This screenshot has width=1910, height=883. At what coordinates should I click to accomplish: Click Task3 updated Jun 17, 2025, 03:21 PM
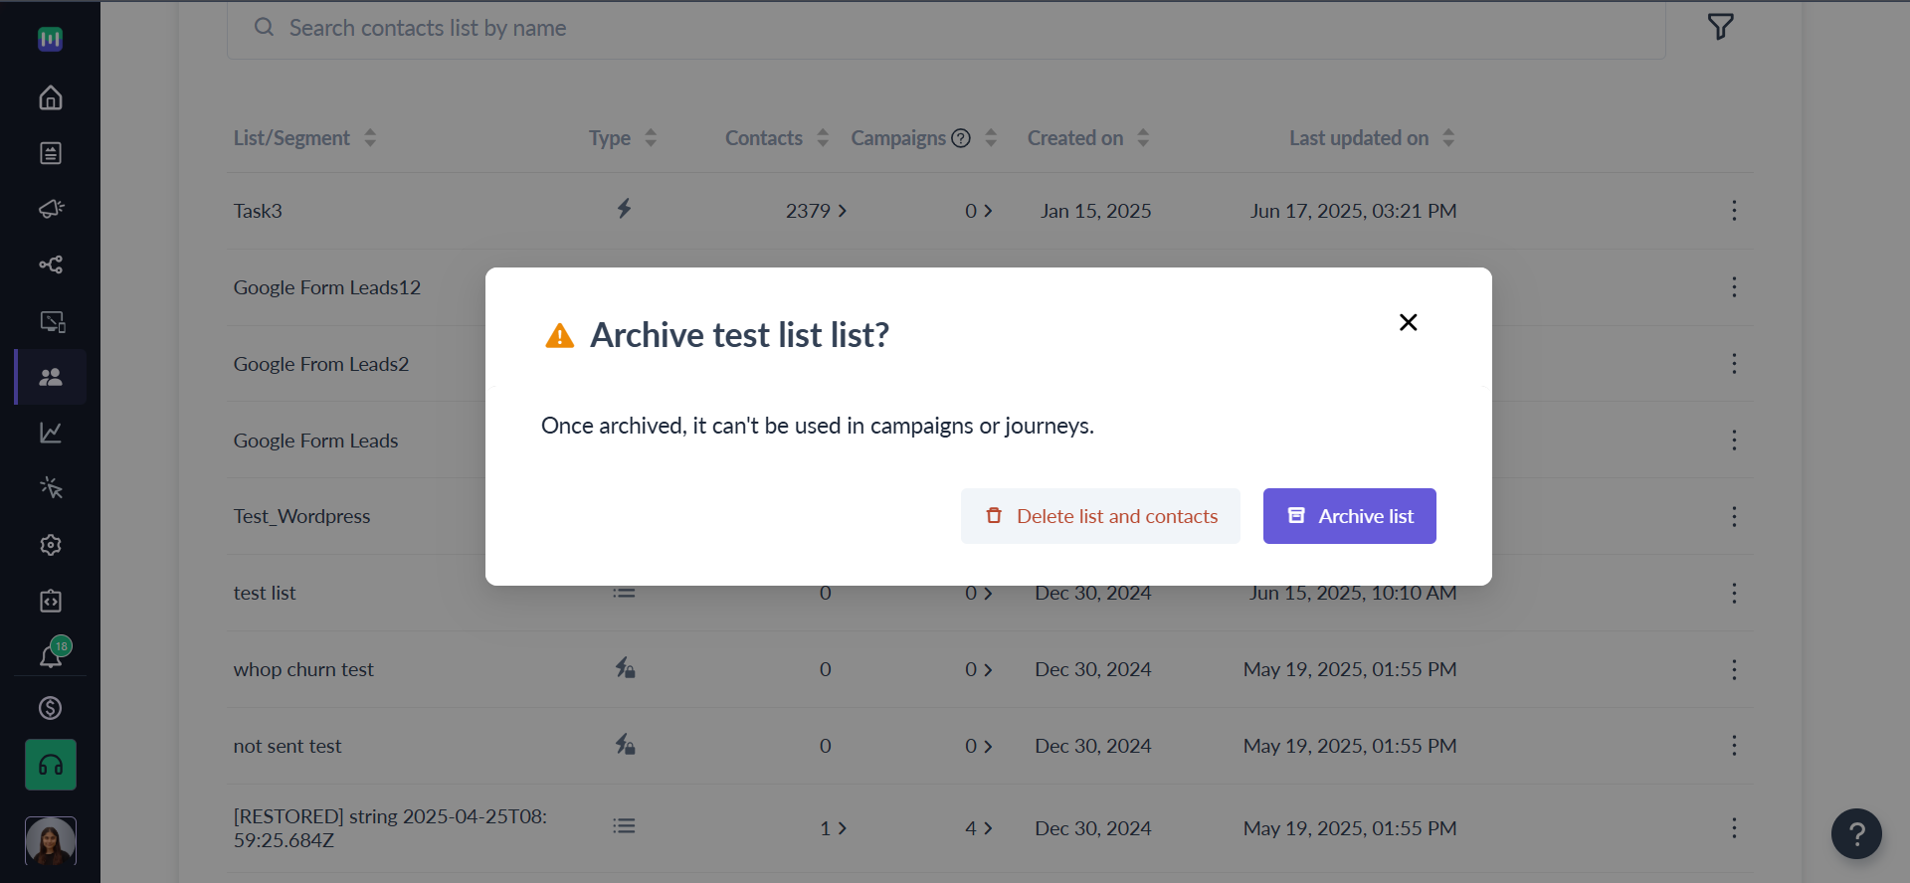tap(1354, 211)
